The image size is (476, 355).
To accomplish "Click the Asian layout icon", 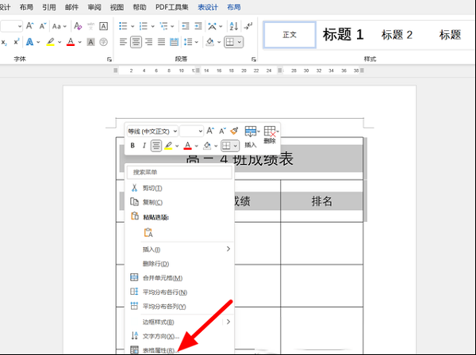I will (x=212, y=26).
